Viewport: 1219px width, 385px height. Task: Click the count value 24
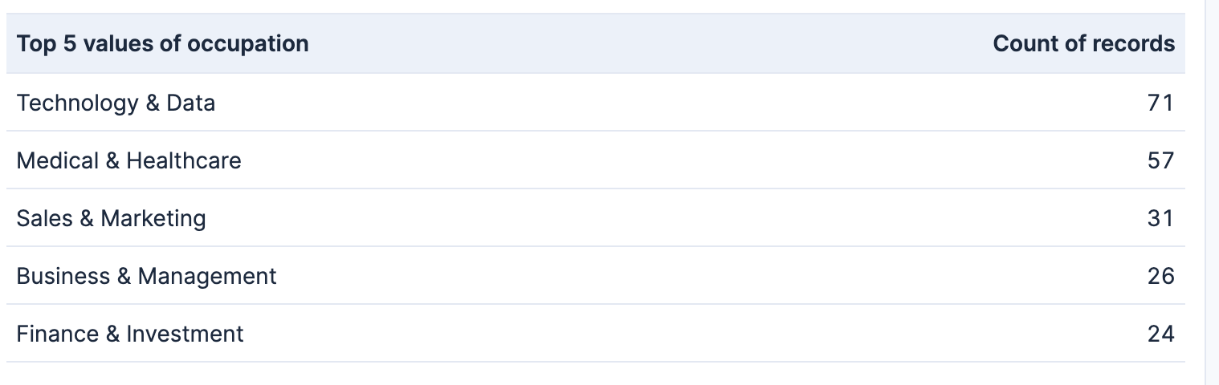point(1161,334)
